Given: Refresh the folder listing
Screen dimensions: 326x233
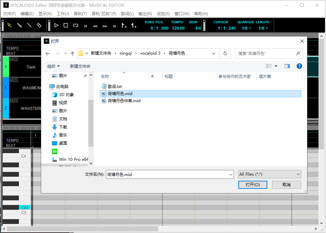Looking at the screenshot, I should [225, 54].
